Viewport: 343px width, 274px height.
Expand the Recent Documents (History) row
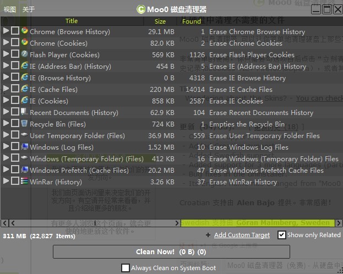tap(6, 112)
